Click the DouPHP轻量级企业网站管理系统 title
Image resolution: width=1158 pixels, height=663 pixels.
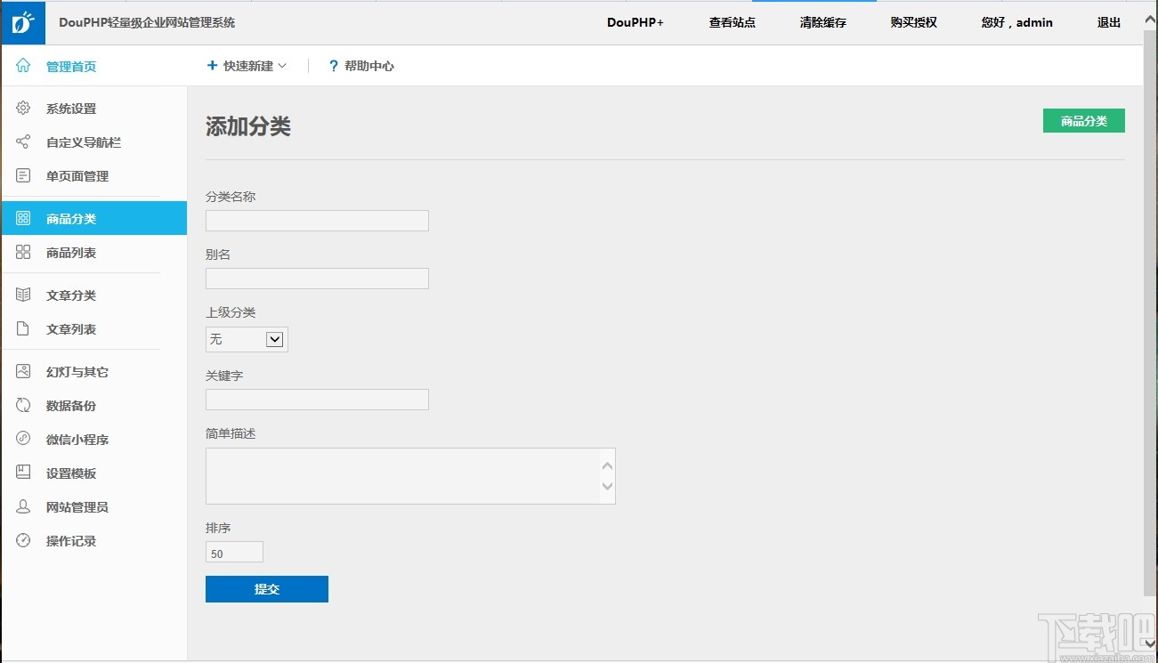coord(147,23)
